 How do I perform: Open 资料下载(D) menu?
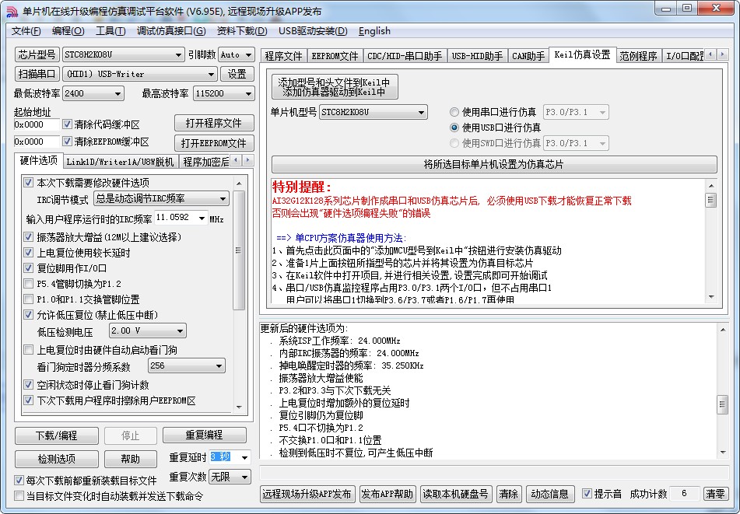pyautogui.click(x=242, y=31)
